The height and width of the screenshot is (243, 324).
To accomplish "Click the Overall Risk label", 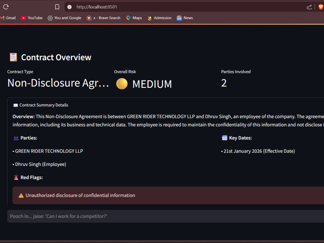I will coord(125,72).
